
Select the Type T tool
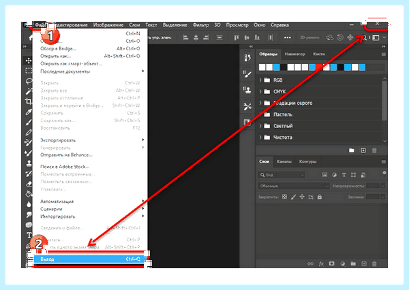(29, 235)
